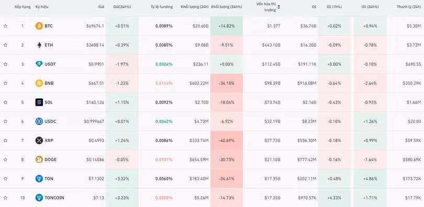Toggle the star for TON
This screenshot has width=424, height=207.
click(x=5, y=179)
